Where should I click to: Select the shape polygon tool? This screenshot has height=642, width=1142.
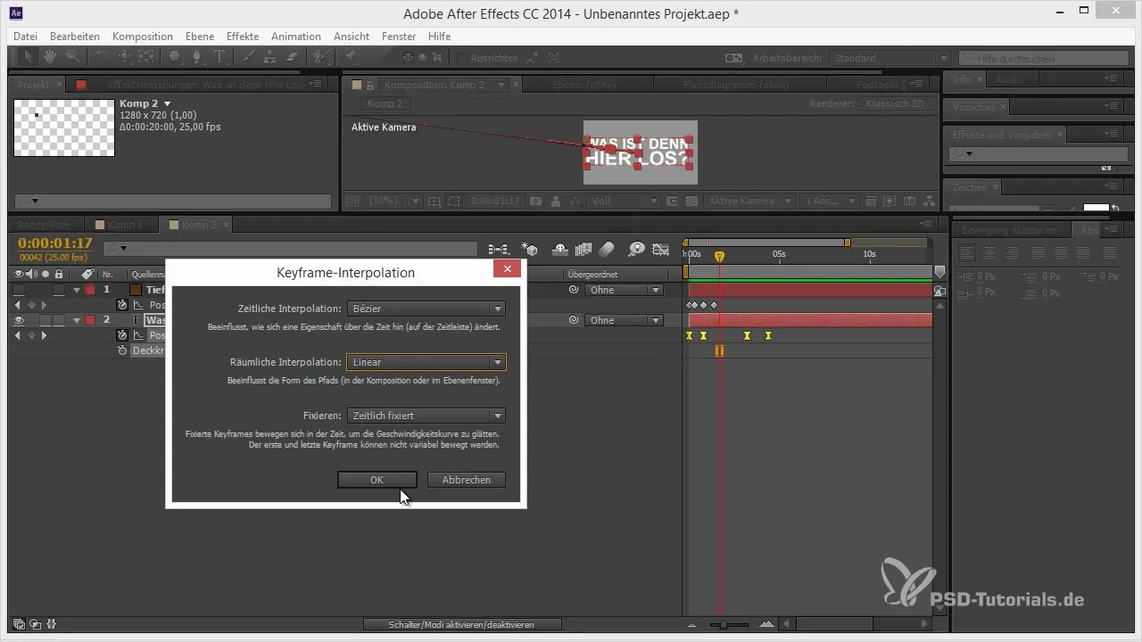pos(174,57)
